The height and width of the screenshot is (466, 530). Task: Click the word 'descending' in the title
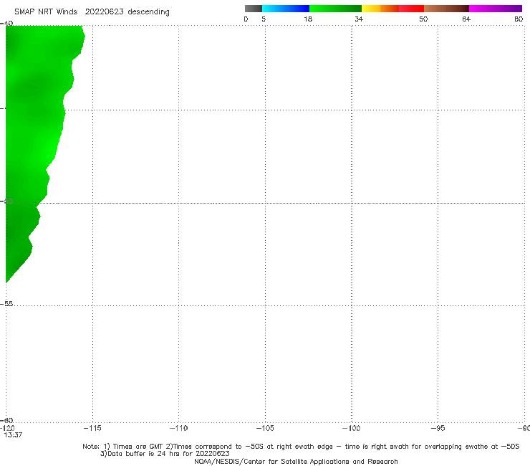[x=148, y=12]
